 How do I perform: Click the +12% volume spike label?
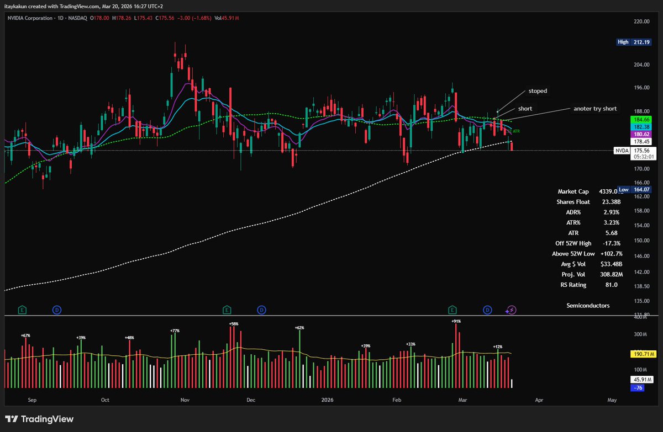click(498, 346)
